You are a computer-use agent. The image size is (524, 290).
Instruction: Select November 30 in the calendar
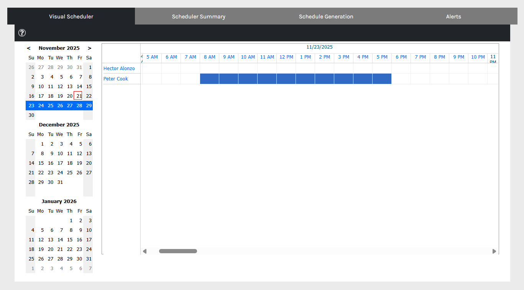point(31,115)
